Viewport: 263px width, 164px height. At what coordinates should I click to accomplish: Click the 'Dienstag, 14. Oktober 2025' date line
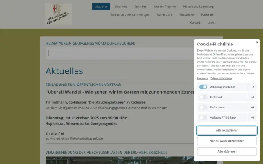(86, 118)
